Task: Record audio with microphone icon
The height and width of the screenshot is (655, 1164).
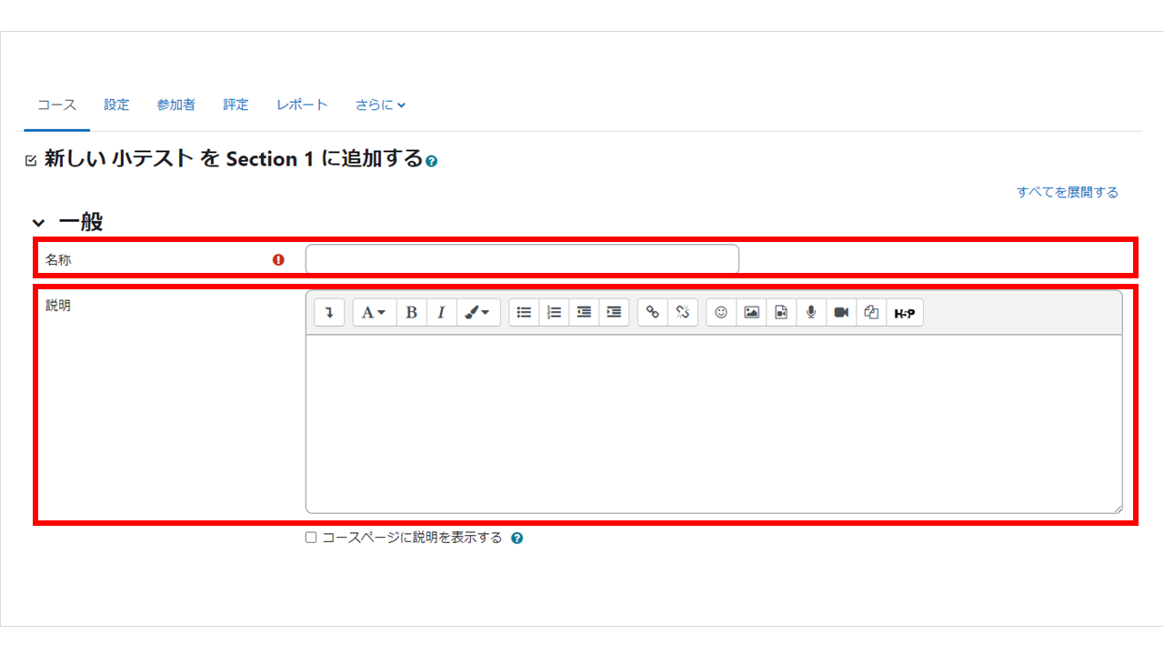Action: [811, 312]
